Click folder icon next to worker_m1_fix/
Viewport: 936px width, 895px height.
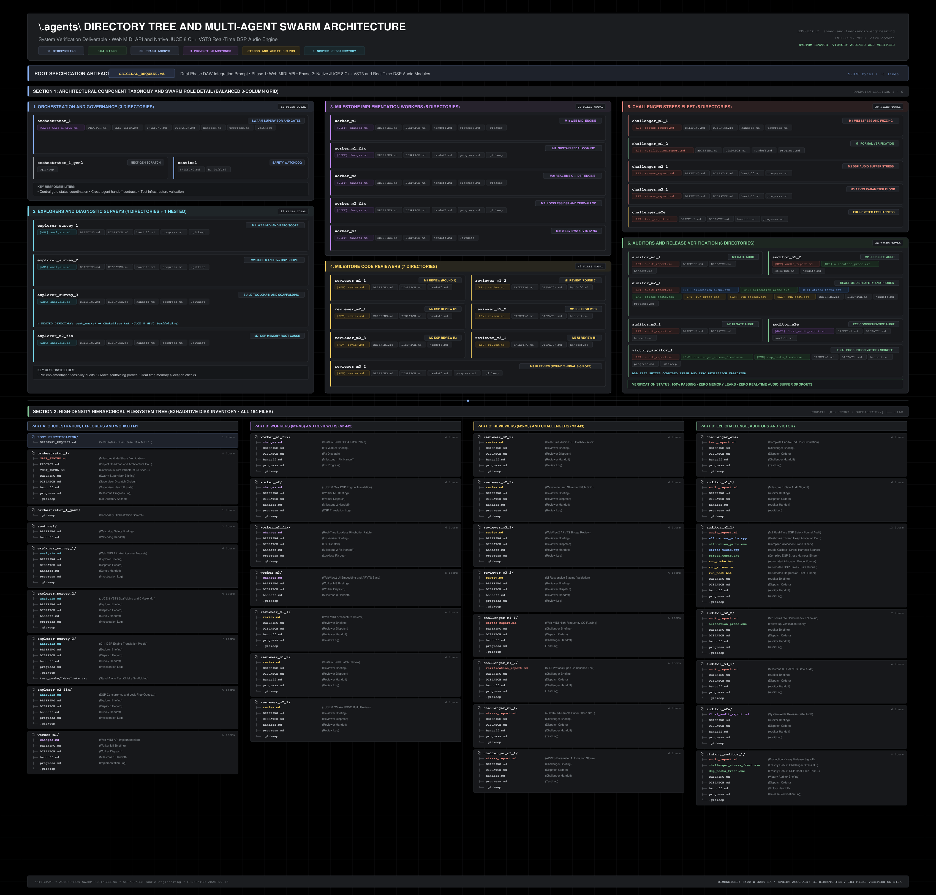point(257,437)
